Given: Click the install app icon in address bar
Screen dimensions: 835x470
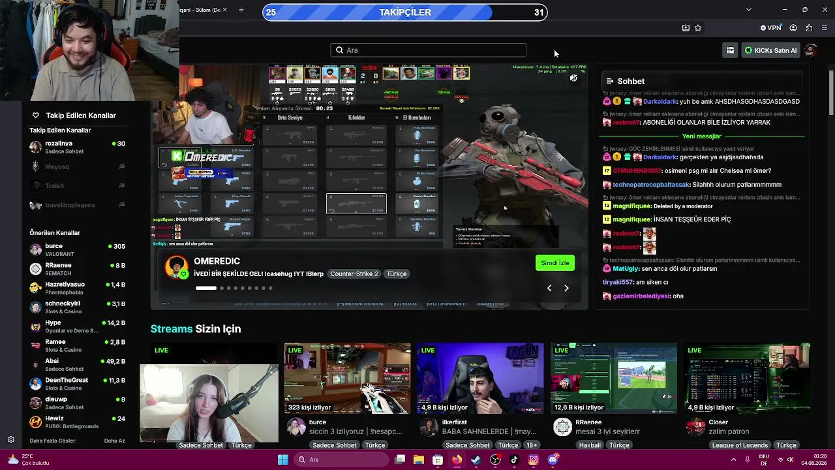Looking at the screenshot, I should 686,28.
